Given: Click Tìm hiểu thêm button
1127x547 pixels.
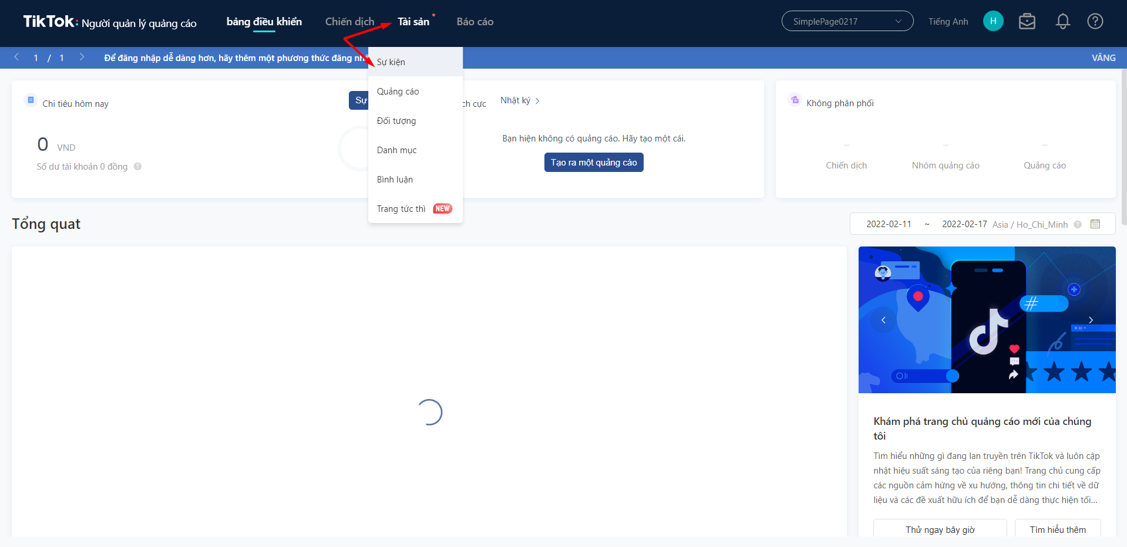Looking at the screenshot, I should [1058, 529].
